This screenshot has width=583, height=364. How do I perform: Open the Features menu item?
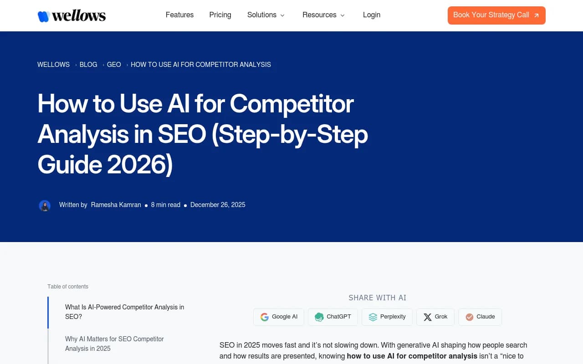179,15
